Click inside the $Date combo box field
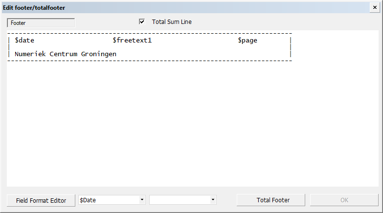 108,200
